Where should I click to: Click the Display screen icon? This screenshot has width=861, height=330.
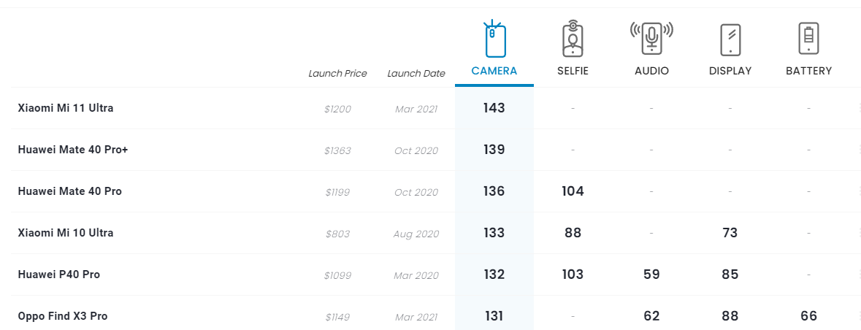730,39
